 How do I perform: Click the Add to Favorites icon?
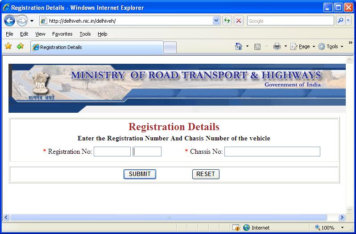tap(20, 46)
